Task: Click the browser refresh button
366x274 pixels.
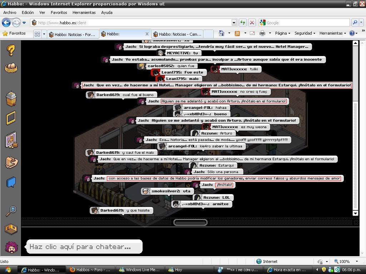Action: pos(243,22)
